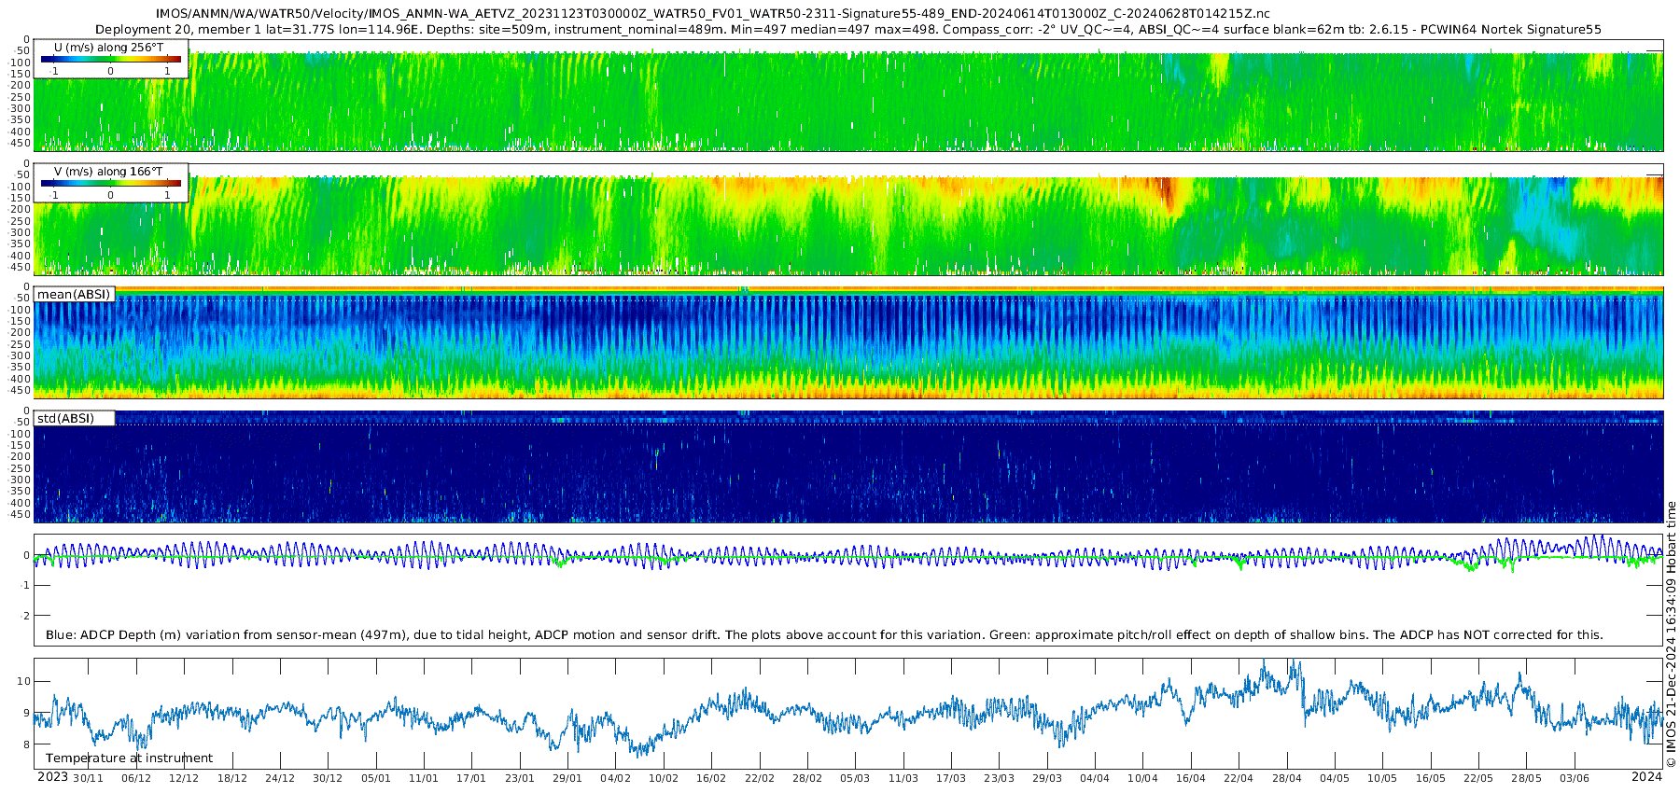
Task: Click the 10/04 date tick label
Action: (x=1142, y=779)
